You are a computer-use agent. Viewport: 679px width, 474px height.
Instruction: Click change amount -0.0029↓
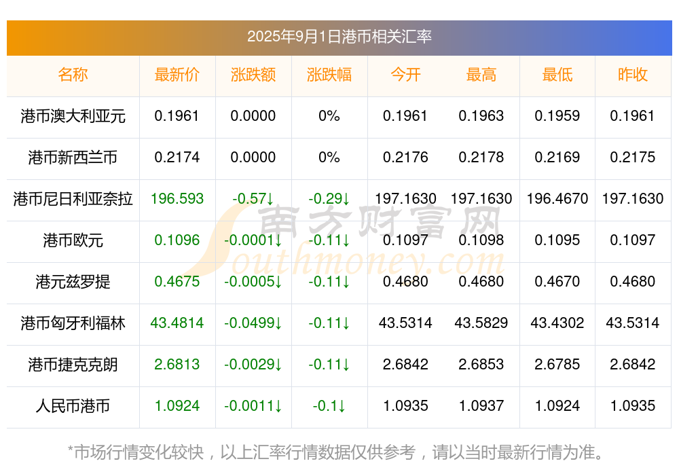(x=253, y=365)
